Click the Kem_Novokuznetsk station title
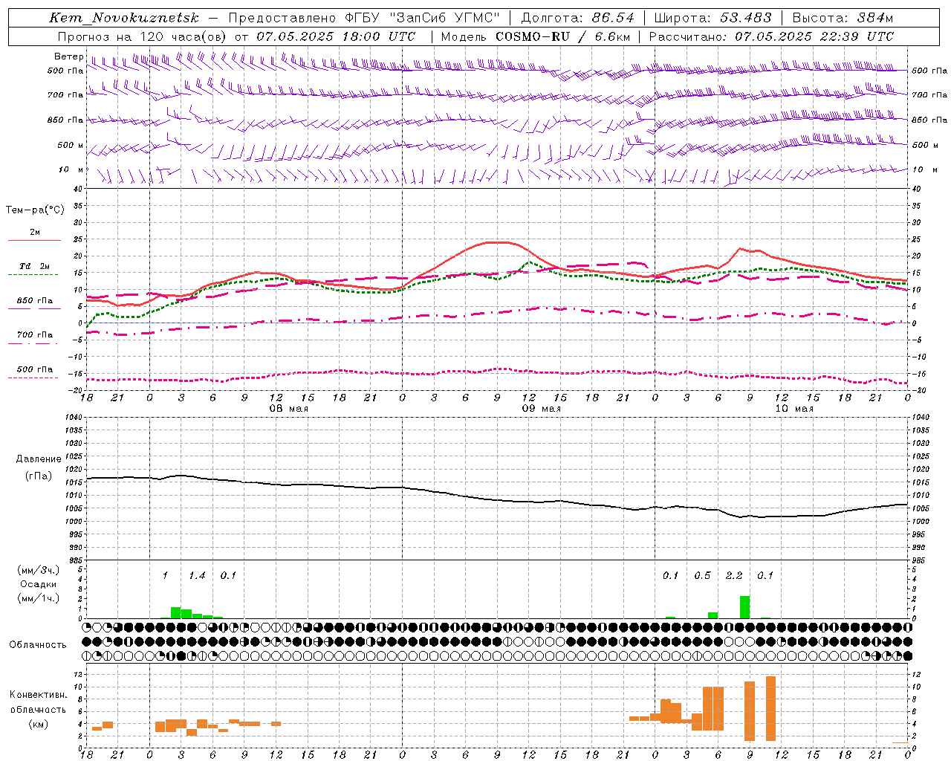The image size is (951, 761). click(124, 18)
